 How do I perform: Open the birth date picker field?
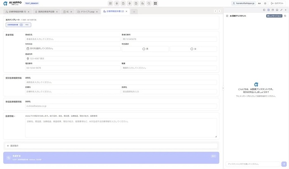pos(73,49)
